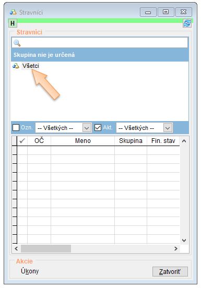The height and width of the screenshot is (288, 201).
Task: Click the magnifier search icon
Action: (x=17, y=43)
